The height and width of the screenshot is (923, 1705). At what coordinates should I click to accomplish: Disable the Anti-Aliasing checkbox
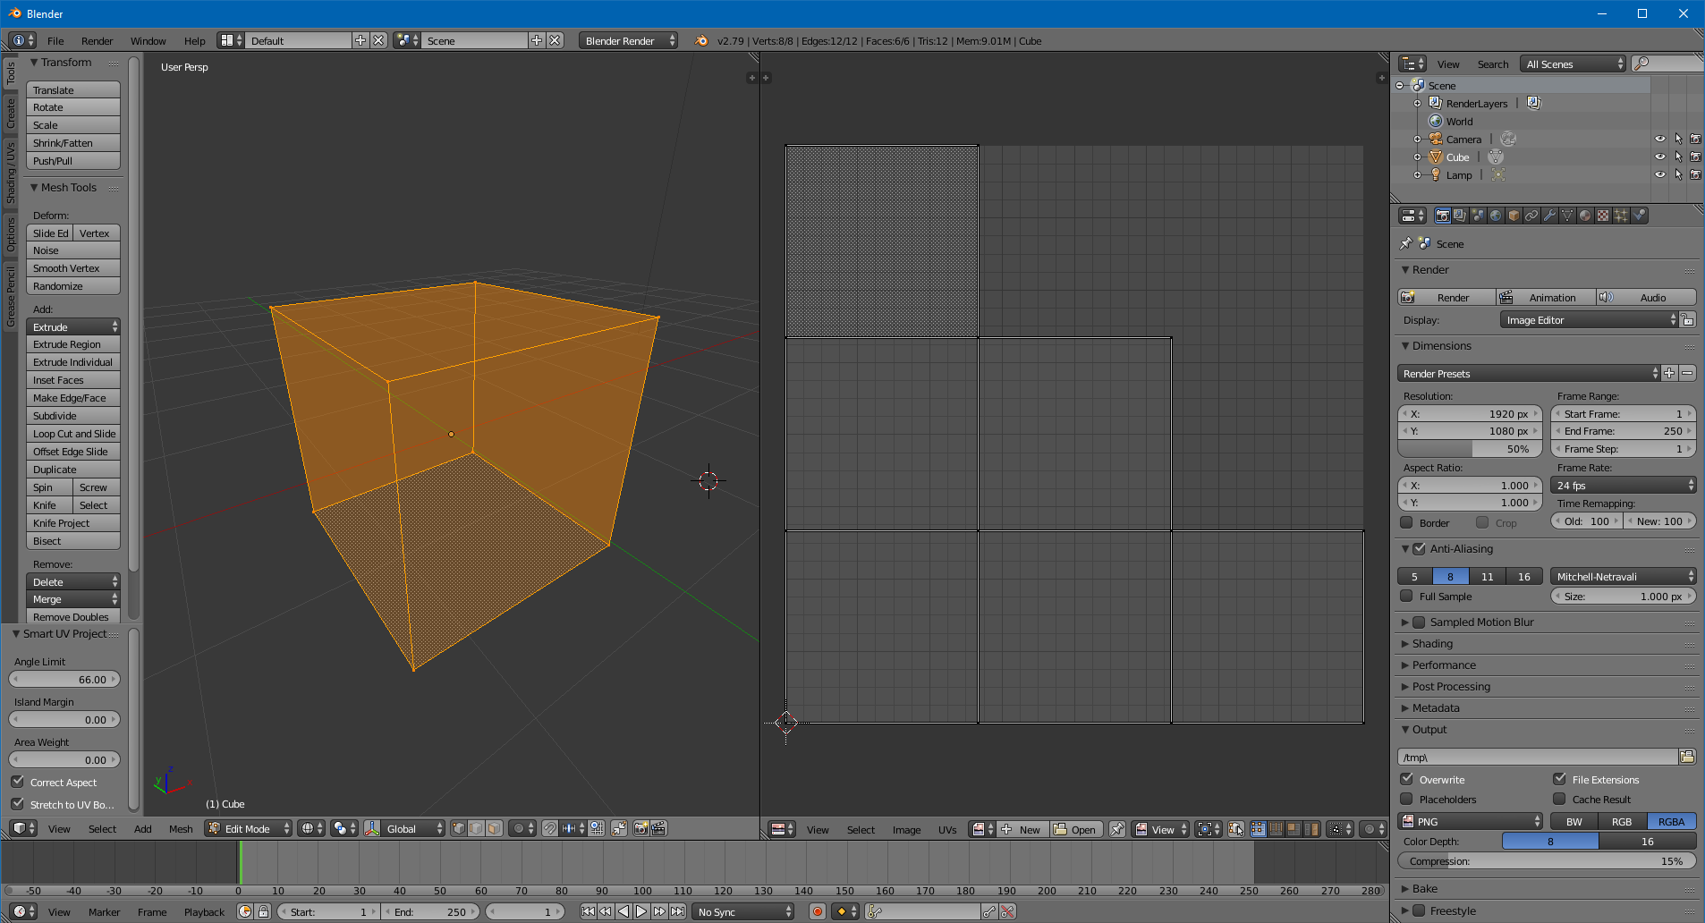pyautogui.click(x=1419, y=549)
